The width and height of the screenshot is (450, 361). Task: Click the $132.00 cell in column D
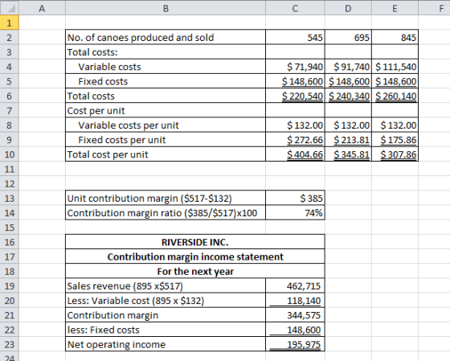[x=348, y=125]
